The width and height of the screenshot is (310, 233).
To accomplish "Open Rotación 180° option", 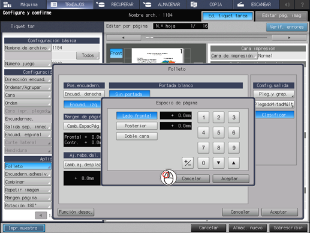I will (28, 205).
